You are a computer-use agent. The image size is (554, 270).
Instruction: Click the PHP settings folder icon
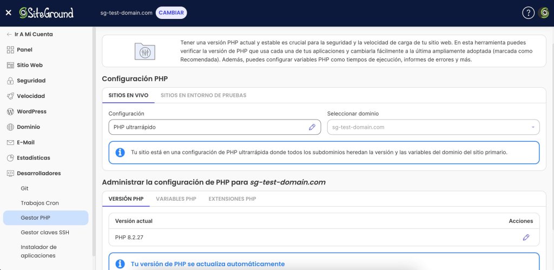(x=145, y=51)
